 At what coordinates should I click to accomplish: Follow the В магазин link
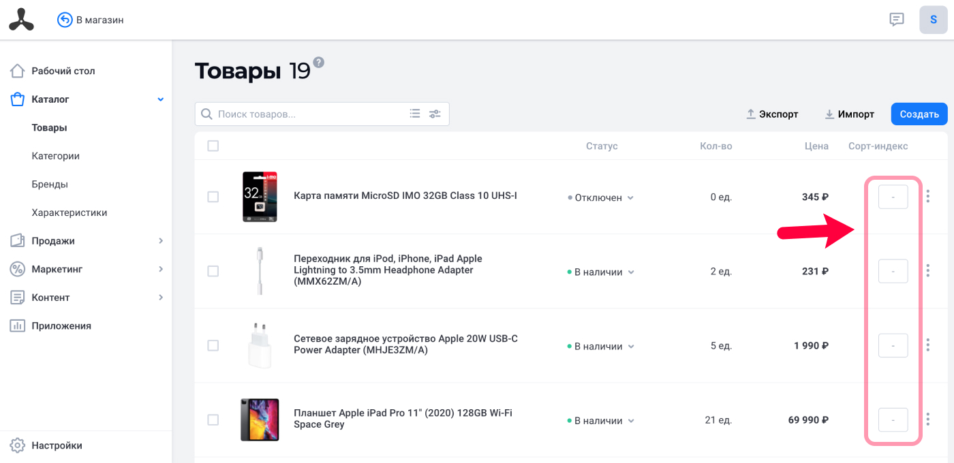(99, 20)
